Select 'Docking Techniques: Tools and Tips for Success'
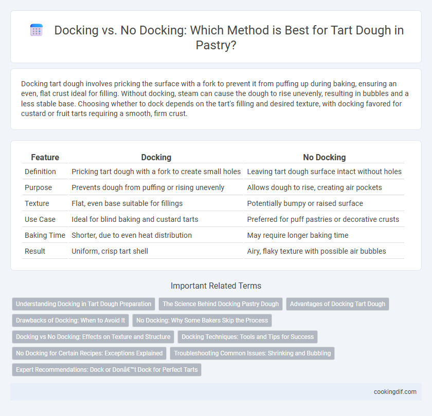 click(248, 337)
